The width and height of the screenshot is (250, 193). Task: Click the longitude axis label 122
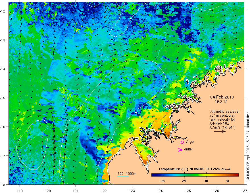[104, 191]
